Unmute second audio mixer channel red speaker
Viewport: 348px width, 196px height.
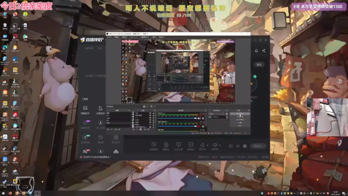pyautogui.click(x=199, y=126)
